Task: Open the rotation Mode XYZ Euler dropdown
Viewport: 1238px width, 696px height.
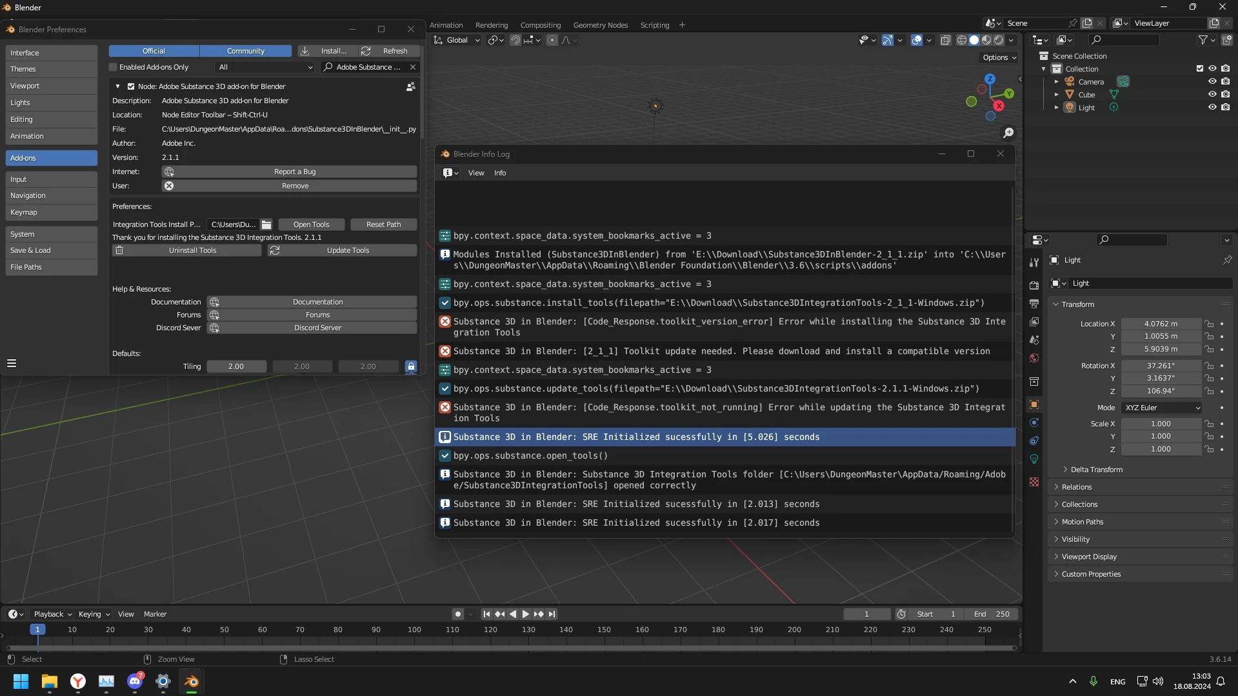Action: [x=1162, y=408]
